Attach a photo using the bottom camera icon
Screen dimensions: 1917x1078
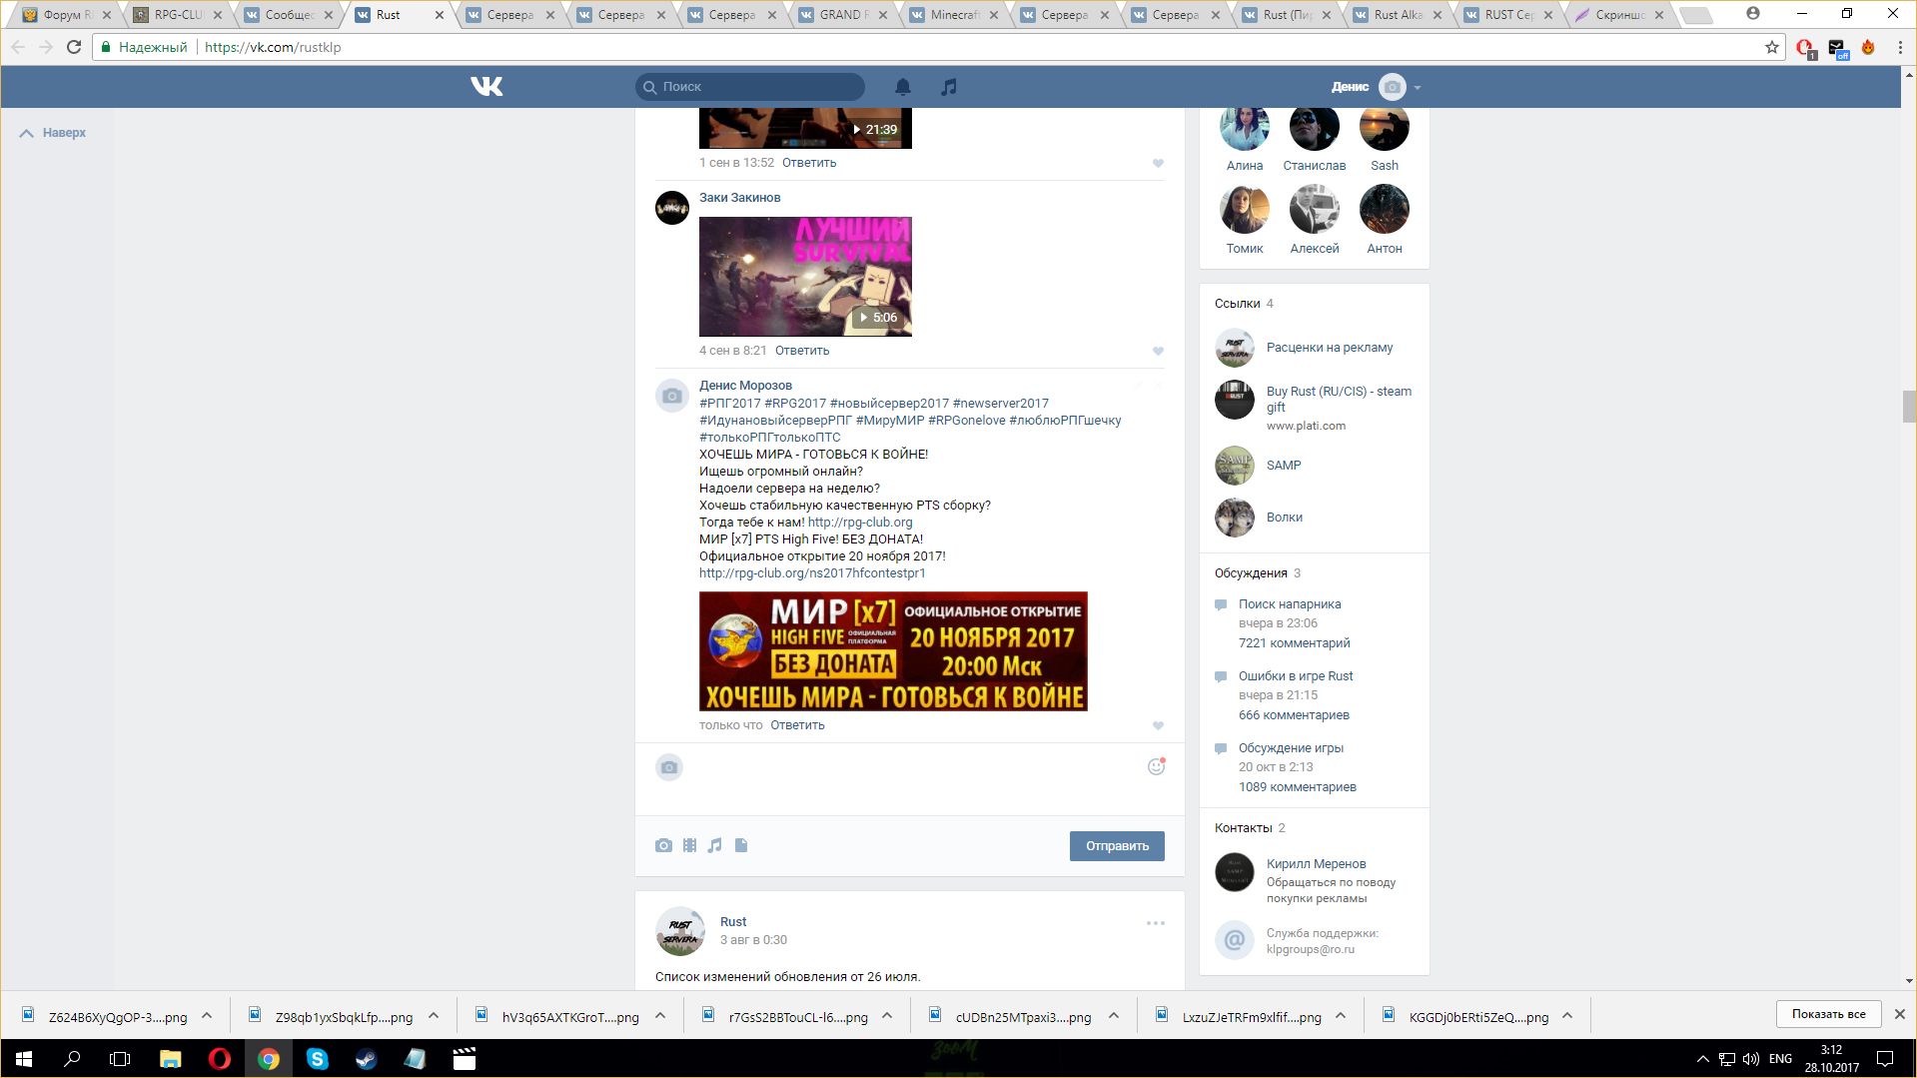pyautogui.click(x=663, y=845)
